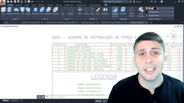This screenshot has height=103, width=184.
Task: Add a new drawing tab plus button
Action: click(151, 22)
